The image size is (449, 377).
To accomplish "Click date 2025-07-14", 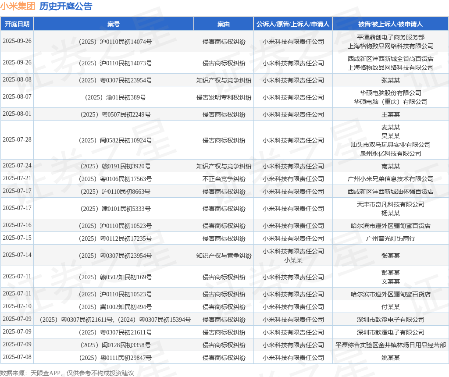I will (x=17, y=255).
